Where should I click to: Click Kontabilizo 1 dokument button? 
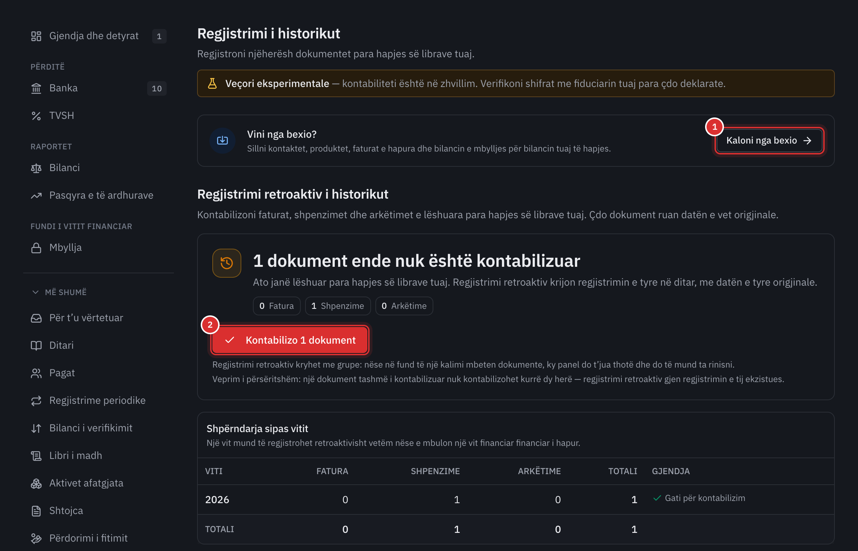click(290, 340)
